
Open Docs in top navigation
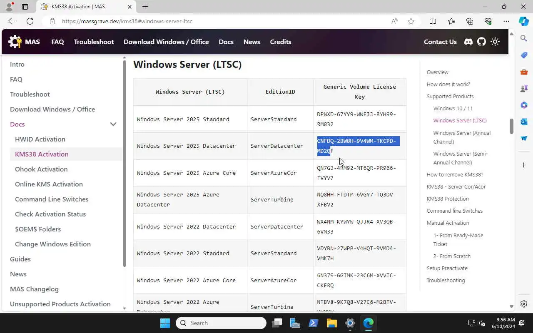tap(226, 42)
